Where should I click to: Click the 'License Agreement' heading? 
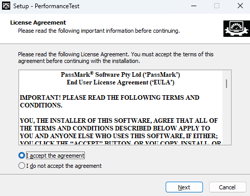(38, 23)
